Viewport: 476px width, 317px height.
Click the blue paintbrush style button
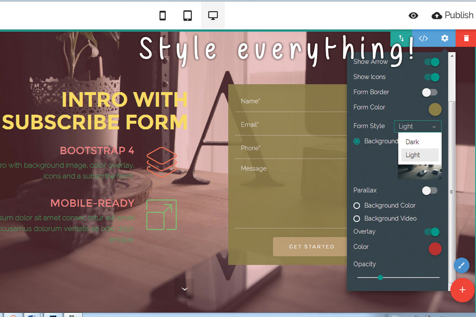tap(461, 265)
